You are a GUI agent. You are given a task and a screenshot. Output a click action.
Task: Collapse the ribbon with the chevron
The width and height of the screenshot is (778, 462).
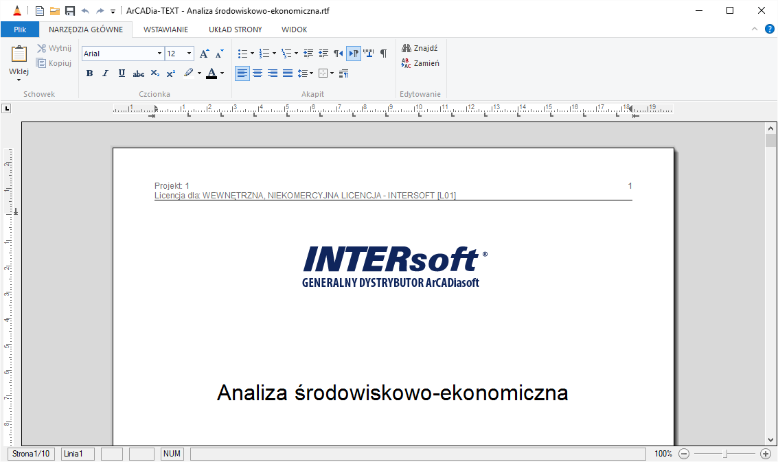755,30
